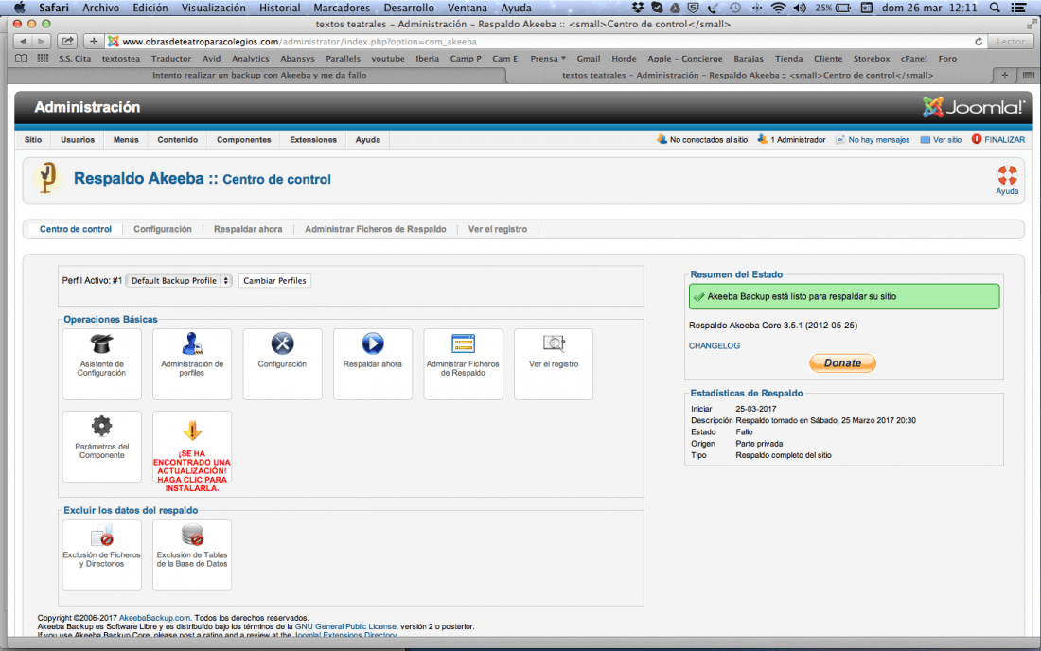Open Ver el registro icon
This screenshot has height=651, width=1041.
click(553, 343)
